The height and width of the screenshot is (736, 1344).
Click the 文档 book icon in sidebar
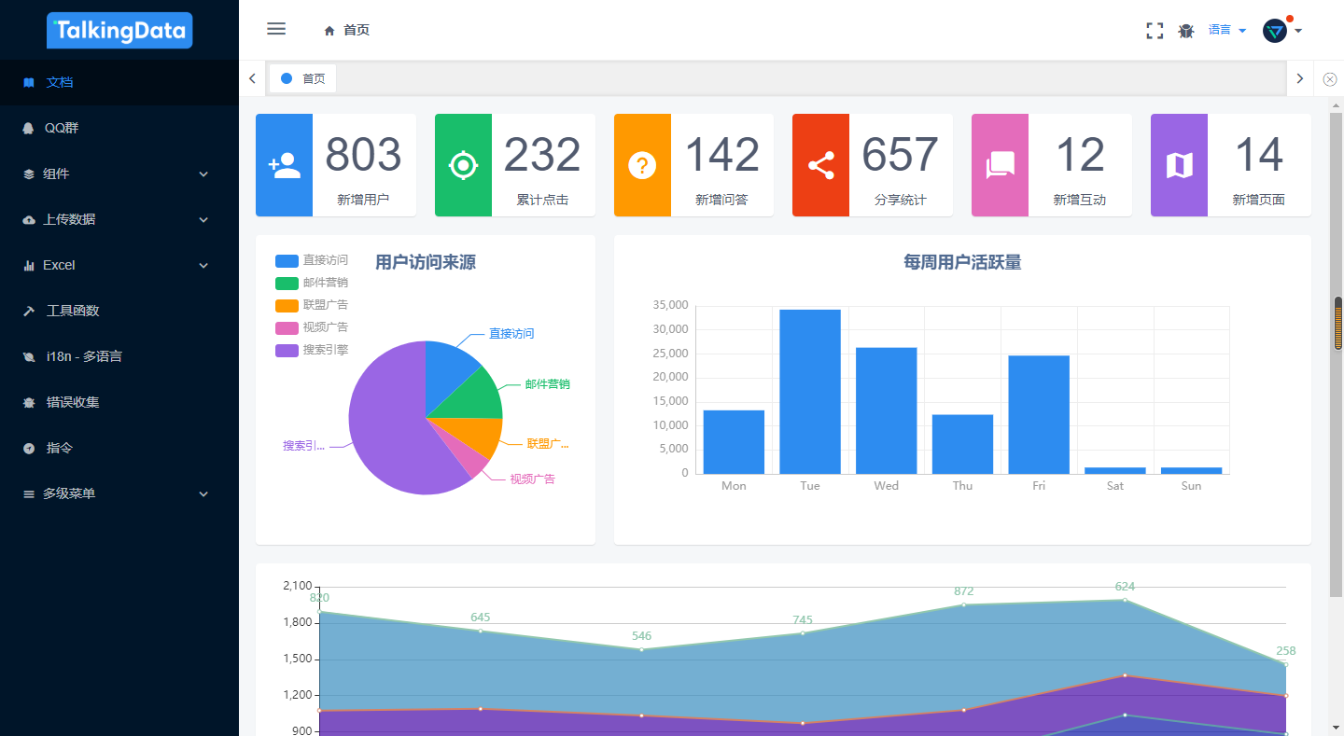click(x=29, y=82)
